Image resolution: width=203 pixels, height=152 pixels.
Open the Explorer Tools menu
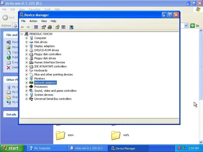[47, 9]
